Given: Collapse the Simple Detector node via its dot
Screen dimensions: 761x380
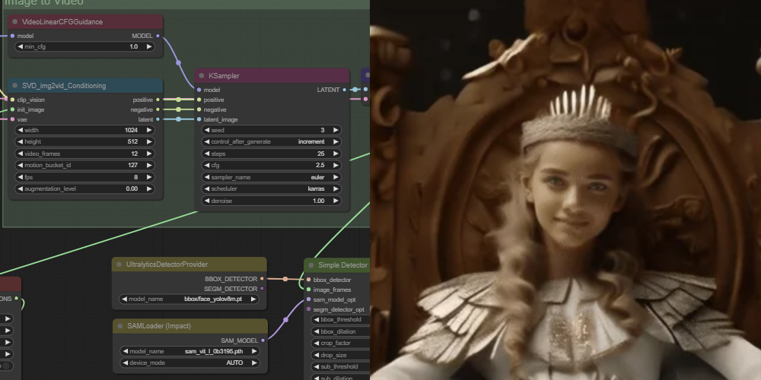Looking at the screenshot, I should coord(311,265).
